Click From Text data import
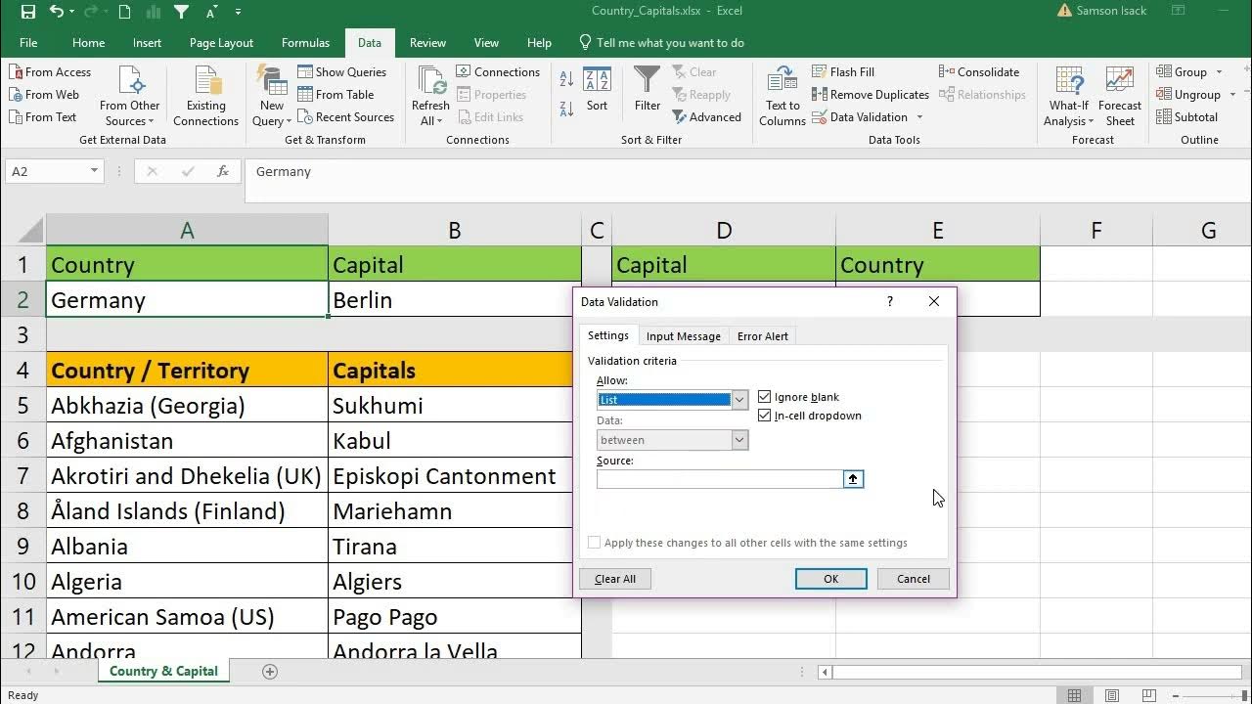The image size is (1252, 704). pyautogui.click(x=43, y=117)
